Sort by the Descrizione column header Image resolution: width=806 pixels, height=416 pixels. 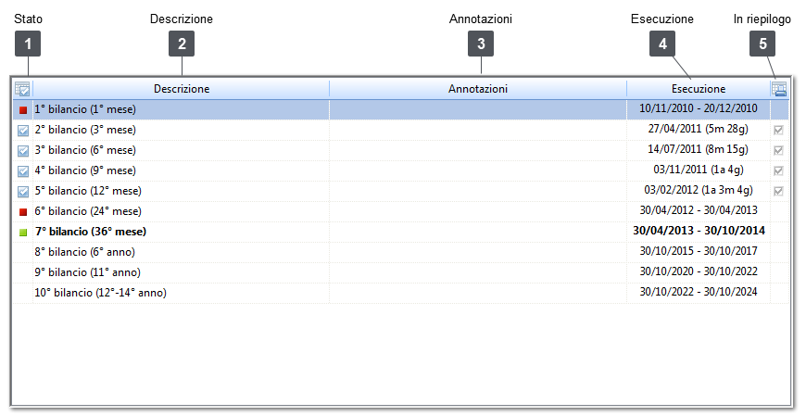pyautogui.click(x=182, y=89)
